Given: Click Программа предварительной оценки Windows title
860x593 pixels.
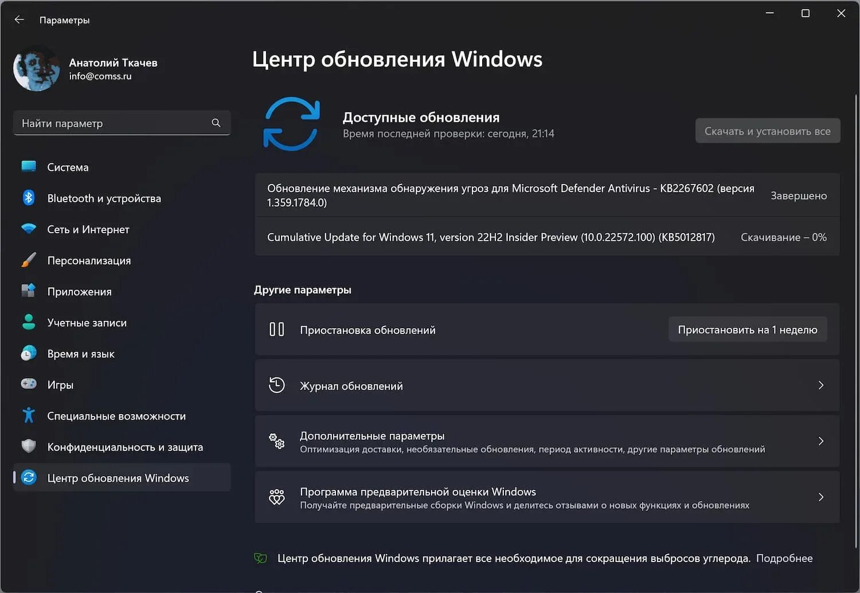Looking at the screenshot, I should tap(418, 492).
